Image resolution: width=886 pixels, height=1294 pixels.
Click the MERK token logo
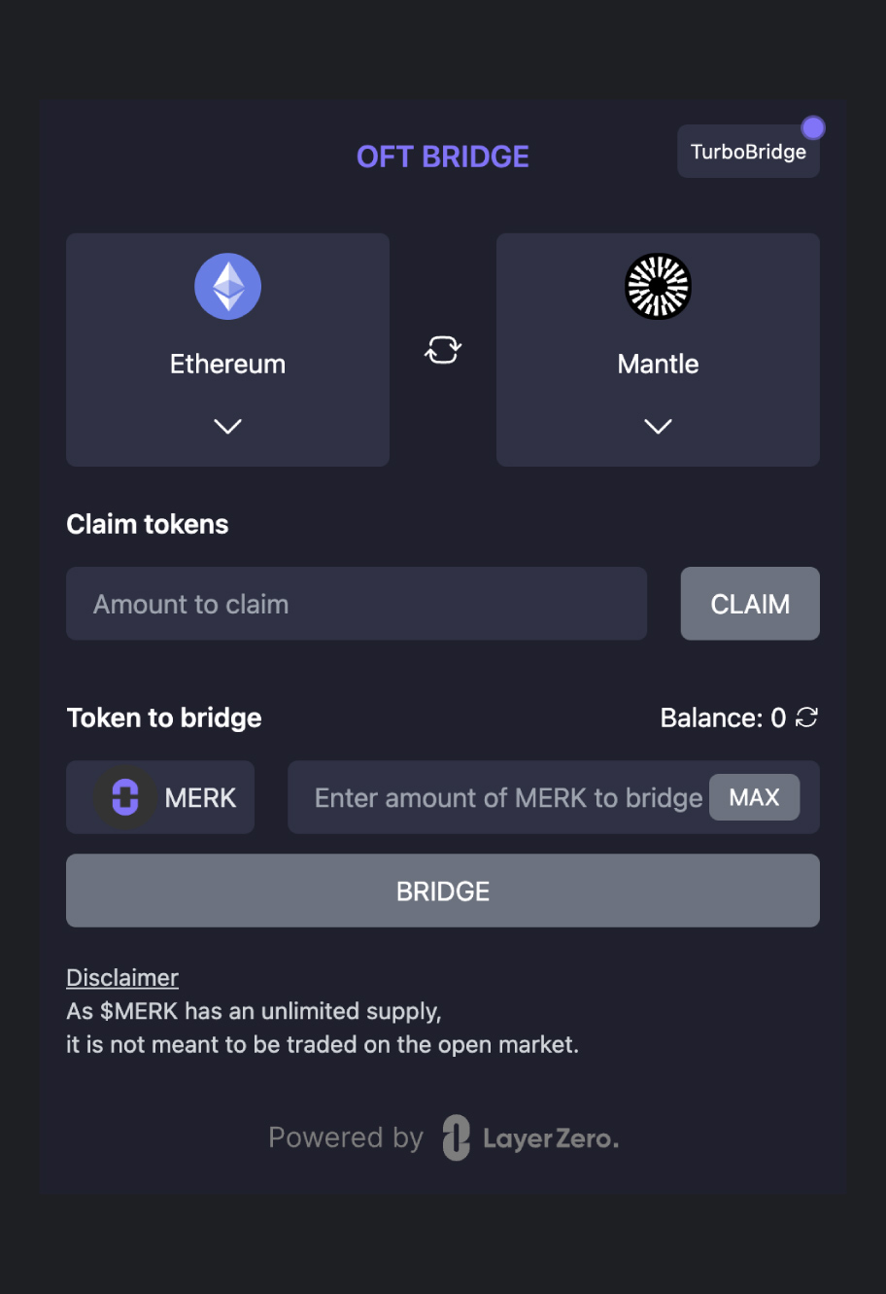(x=124, y=797)
